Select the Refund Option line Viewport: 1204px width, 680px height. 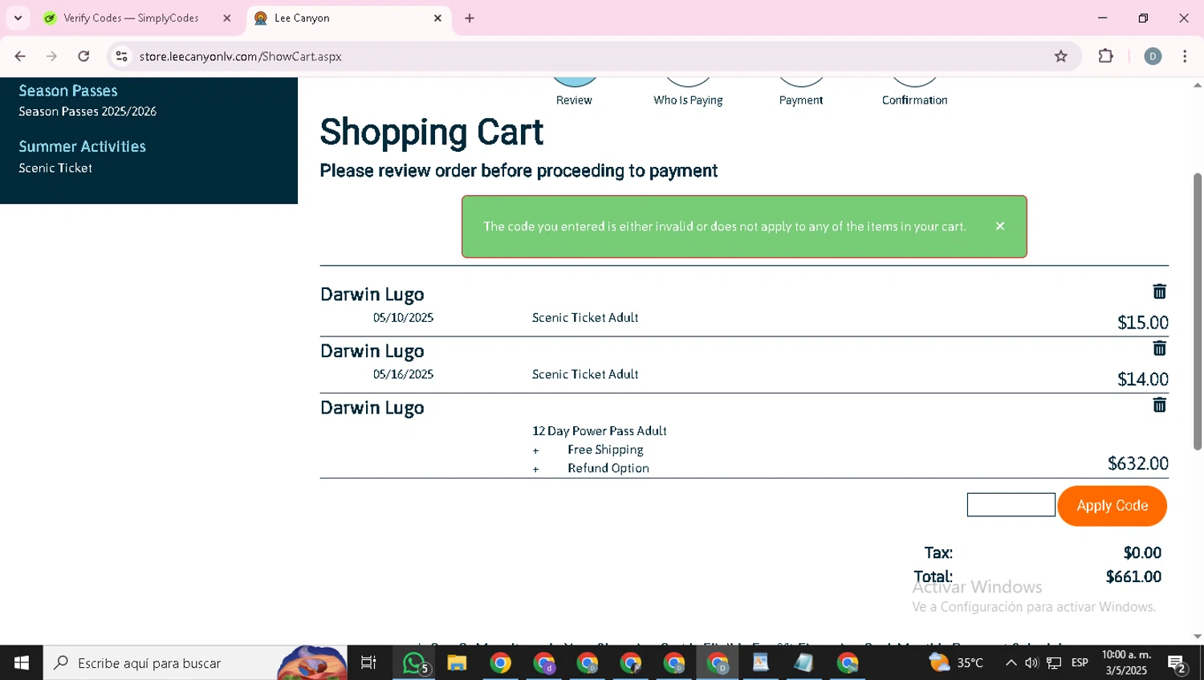coord(608,468)
